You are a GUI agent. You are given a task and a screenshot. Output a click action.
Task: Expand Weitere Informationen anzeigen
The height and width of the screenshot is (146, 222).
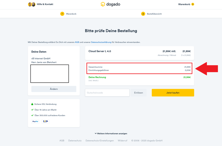click(111, 134)
